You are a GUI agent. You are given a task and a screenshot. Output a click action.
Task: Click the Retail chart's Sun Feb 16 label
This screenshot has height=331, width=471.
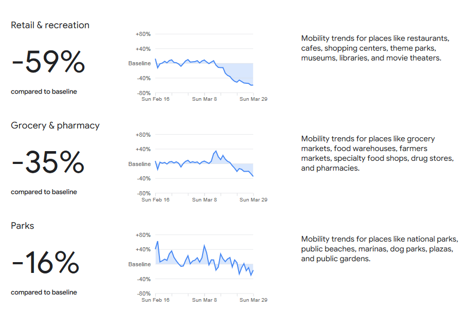[x=155, y=99]
